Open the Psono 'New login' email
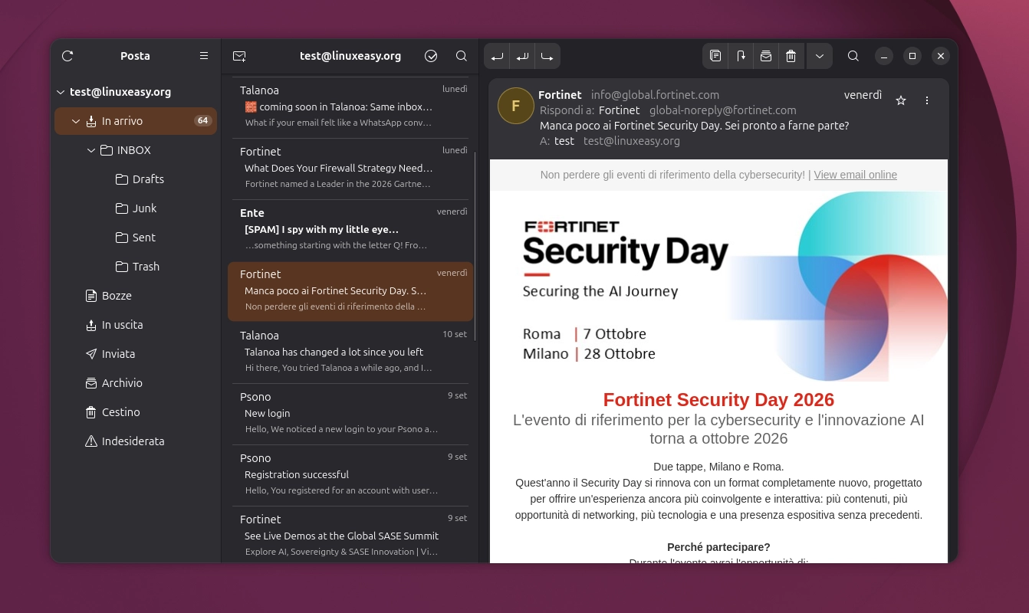This screenshot has width=1029, height=613. tap(350, 413)
